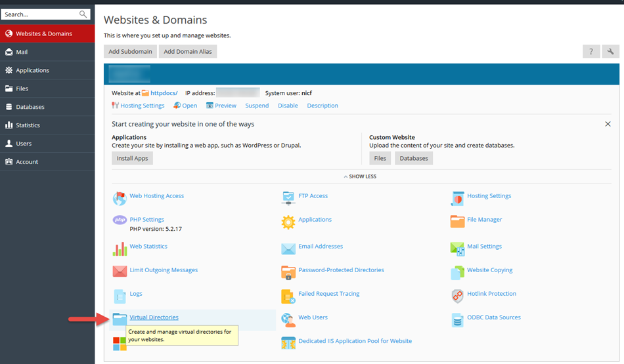Viewport: 624px width, 364px height.
Task: Click the Add Domain Alias button
Action: click(x=187, y=51)
